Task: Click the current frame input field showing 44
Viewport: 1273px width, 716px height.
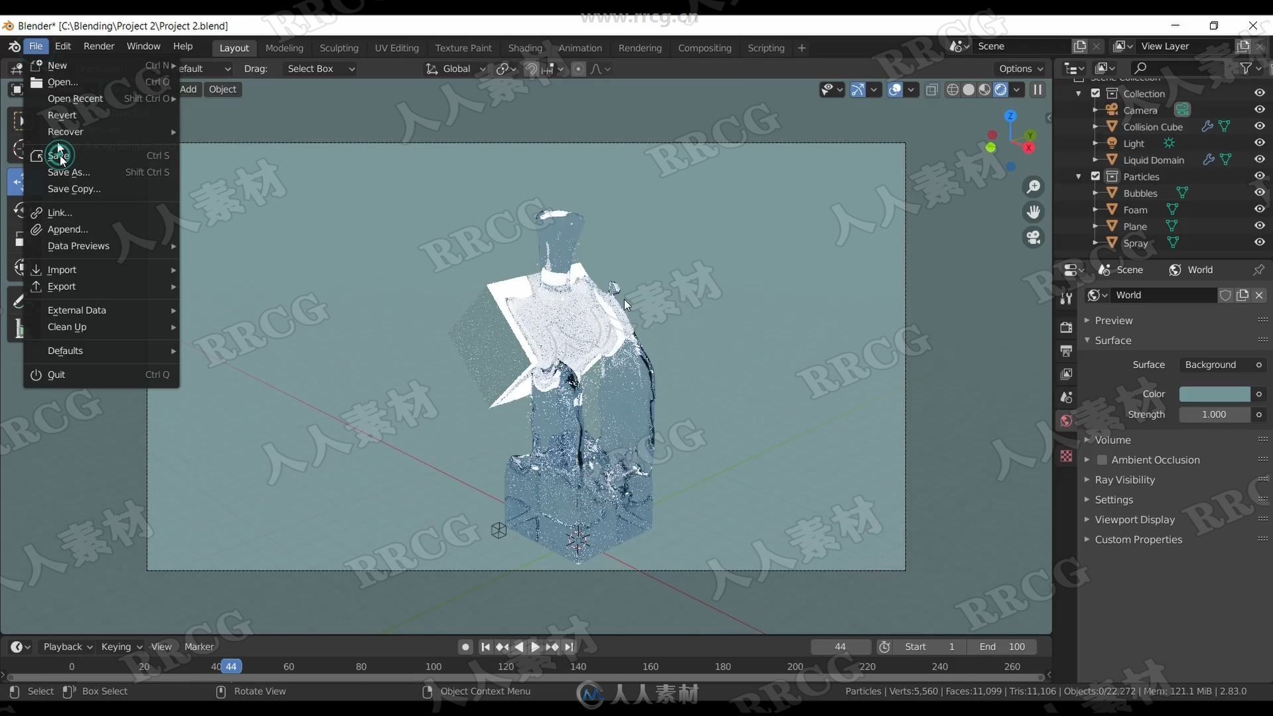Action: 839,646
